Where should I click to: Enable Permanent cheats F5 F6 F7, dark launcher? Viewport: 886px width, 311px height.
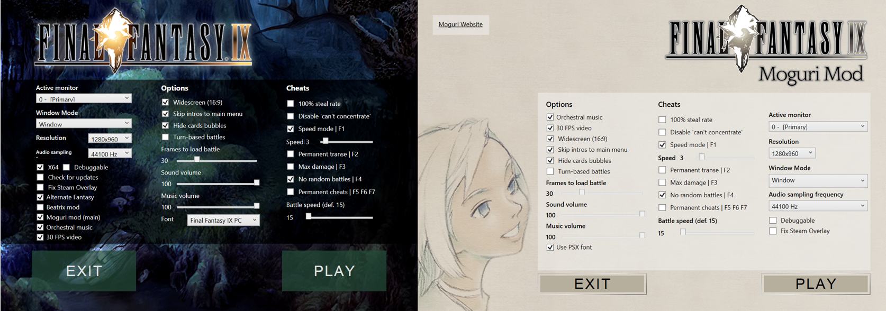point(290,192)
